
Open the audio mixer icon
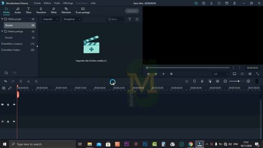pos(210,81)
